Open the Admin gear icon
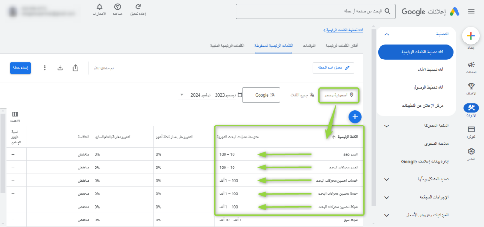This screenshot has width=484, height=227. click(x=471, y=151)
